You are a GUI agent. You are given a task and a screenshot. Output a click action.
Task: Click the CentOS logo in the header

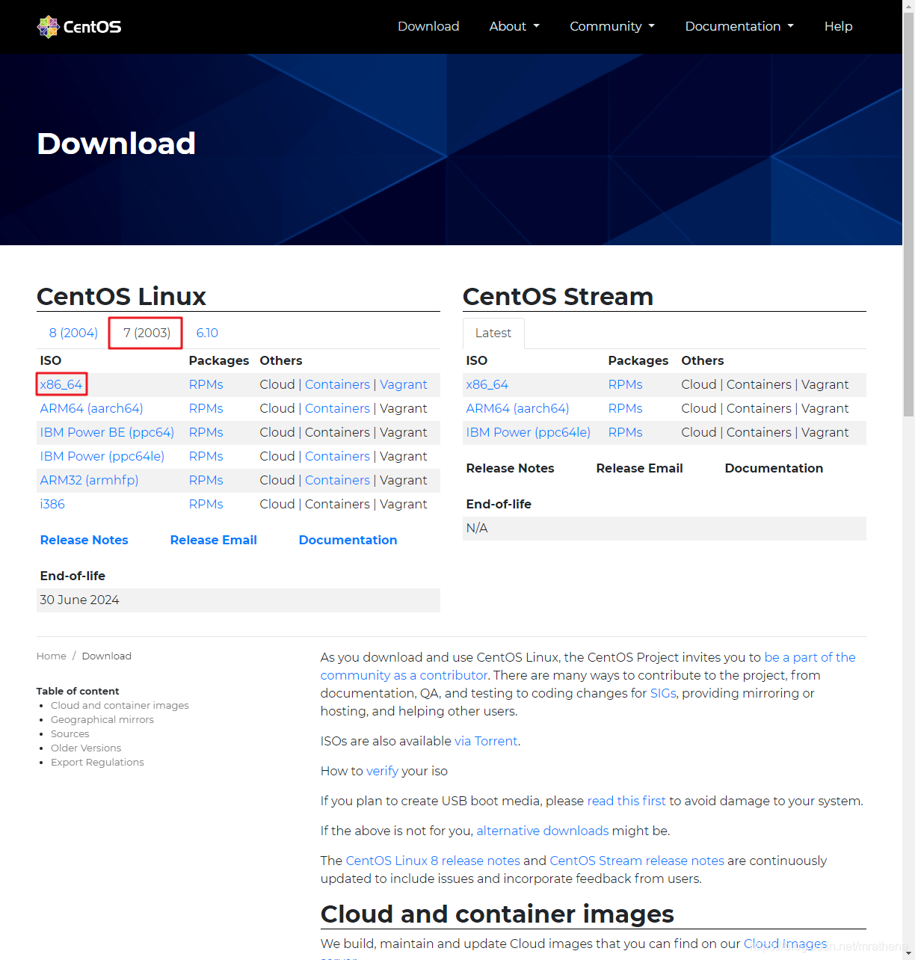coord(78,27)
